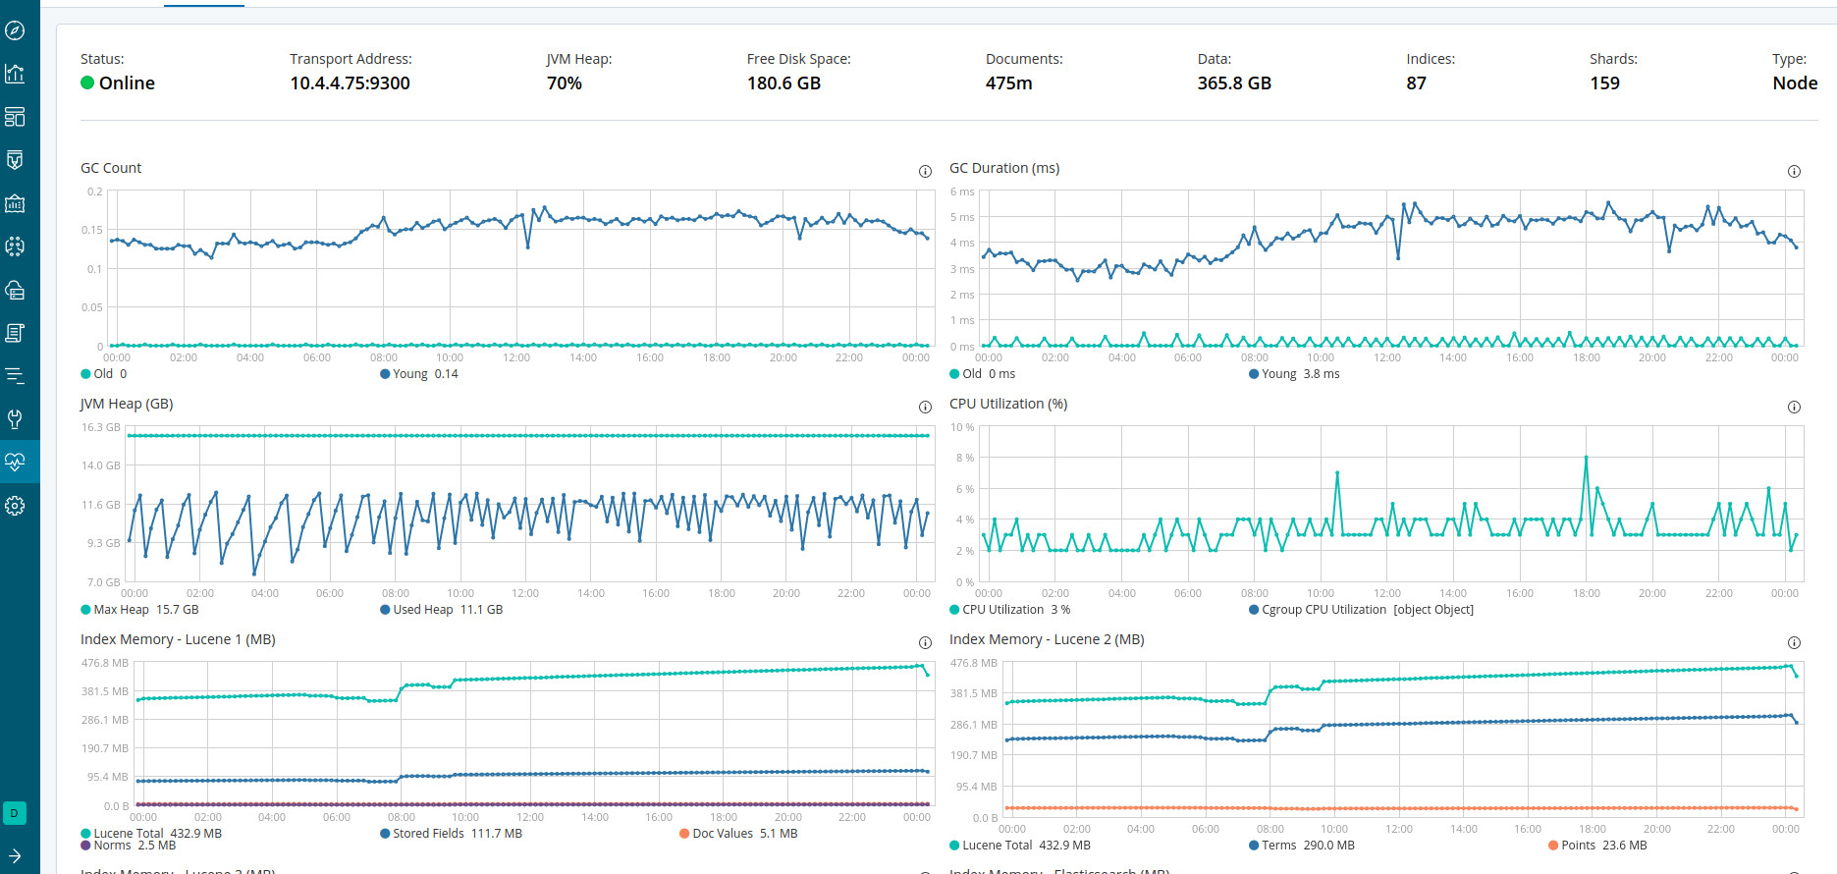Screen dimensions: 1837x874
Task: Open Dev Tools wrench icon
Action: [x=15, y=419]
